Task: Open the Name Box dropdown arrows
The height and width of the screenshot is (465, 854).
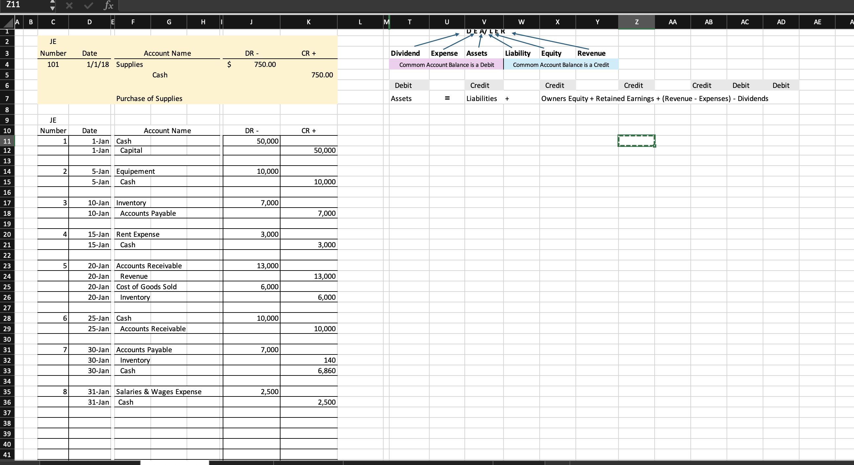Action: pos(52,6)
